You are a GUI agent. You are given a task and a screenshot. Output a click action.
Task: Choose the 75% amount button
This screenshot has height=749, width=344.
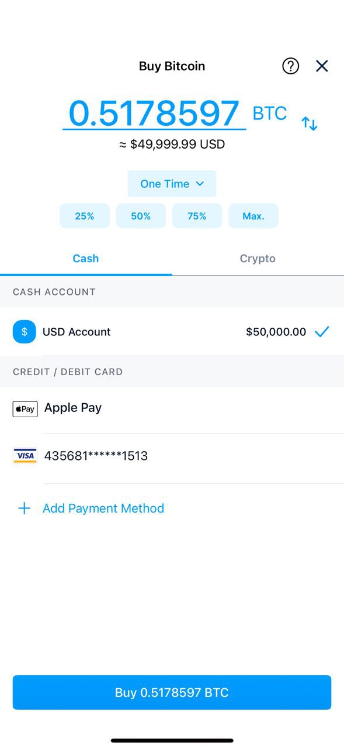pos(197,216)
